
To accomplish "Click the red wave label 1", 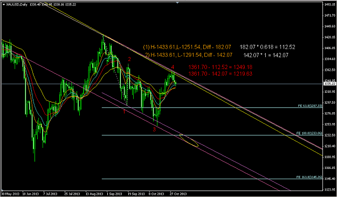I will pos(124,111).
